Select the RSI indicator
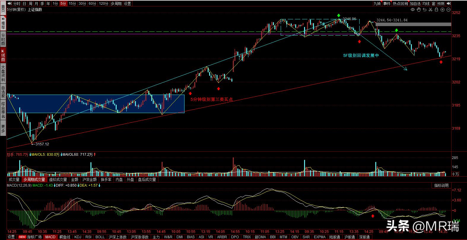This screenshot has width=467, height=240. tap(88, 237)
